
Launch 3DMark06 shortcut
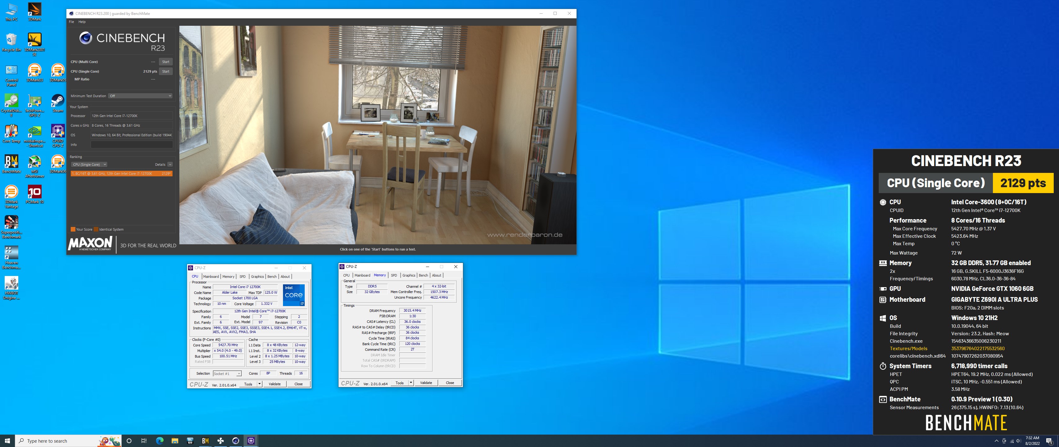pyautogui.click(x=57, y=164)
